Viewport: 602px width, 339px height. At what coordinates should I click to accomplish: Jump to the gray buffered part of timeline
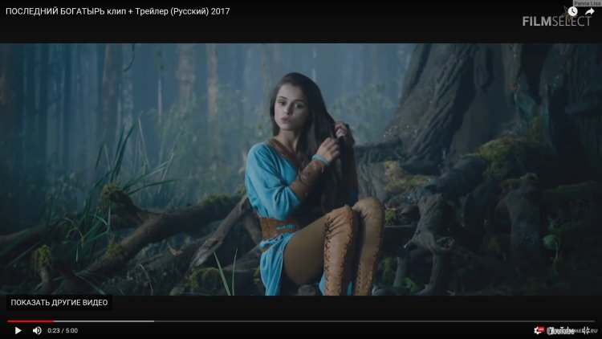tap(104, 321)
